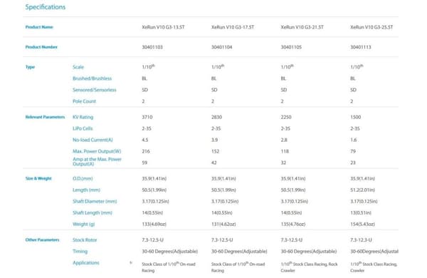Click the Shaft Diameter (mm) label
This screenshot has height=278, width=427.
95,201
